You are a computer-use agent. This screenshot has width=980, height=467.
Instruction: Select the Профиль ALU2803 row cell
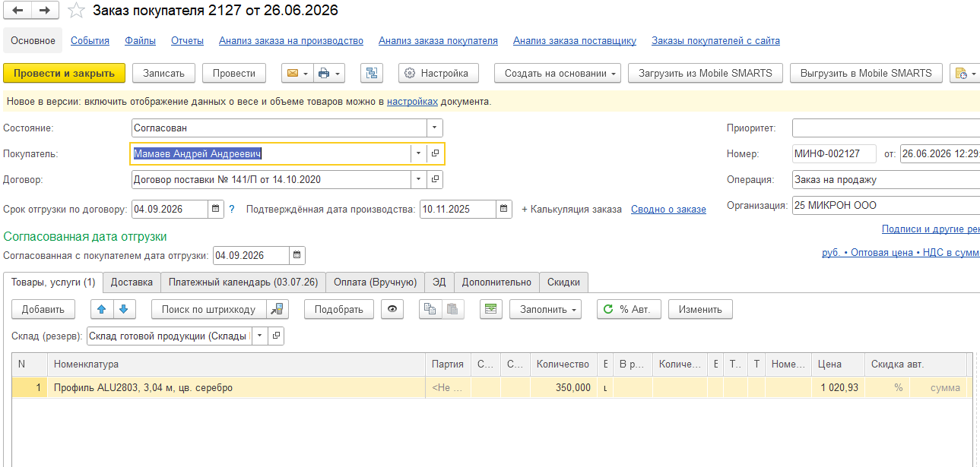236,387
